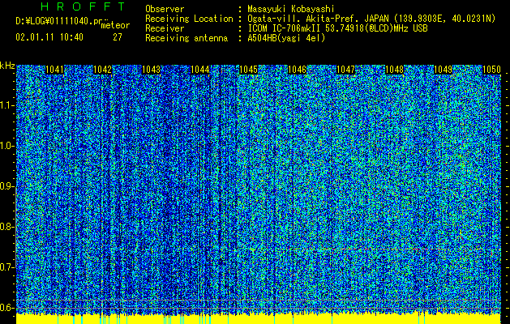
Task: Click the 0.6 frequency axis label
Action: 6,308
